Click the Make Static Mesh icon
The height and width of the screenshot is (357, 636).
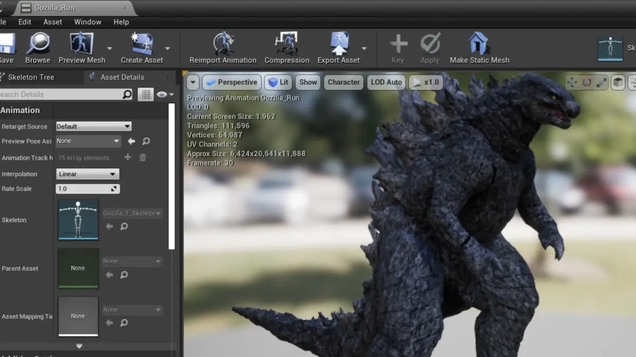479,43
